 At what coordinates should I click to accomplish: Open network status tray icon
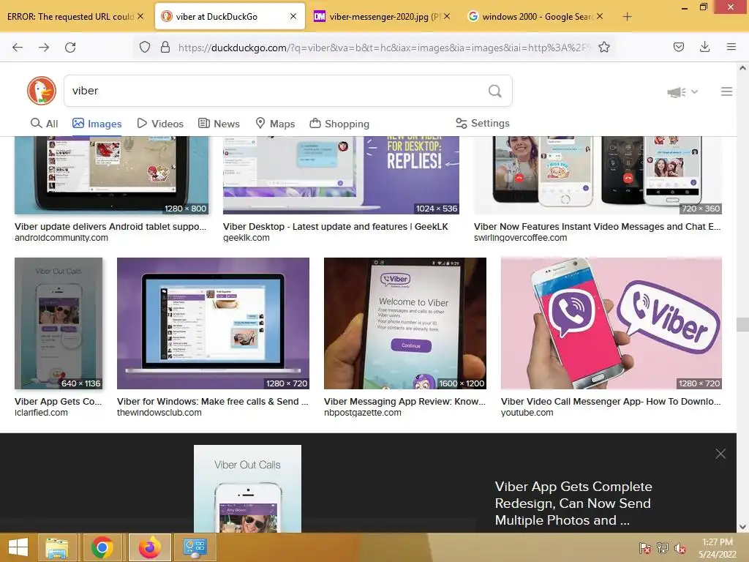[663, 547]
